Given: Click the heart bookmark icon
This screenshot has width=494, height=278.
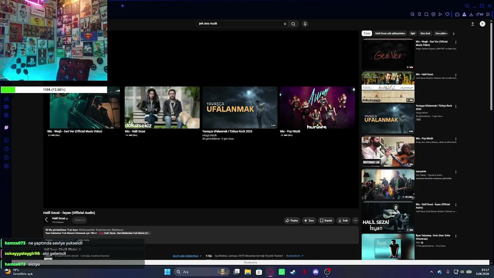Looking at the screenshot, I should click(447, 14).
